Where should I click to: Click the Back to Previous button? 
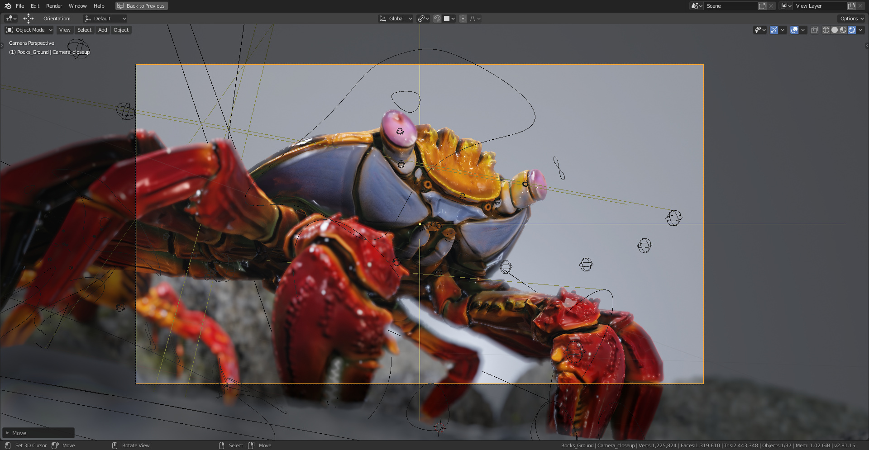[x=142, y=6]
